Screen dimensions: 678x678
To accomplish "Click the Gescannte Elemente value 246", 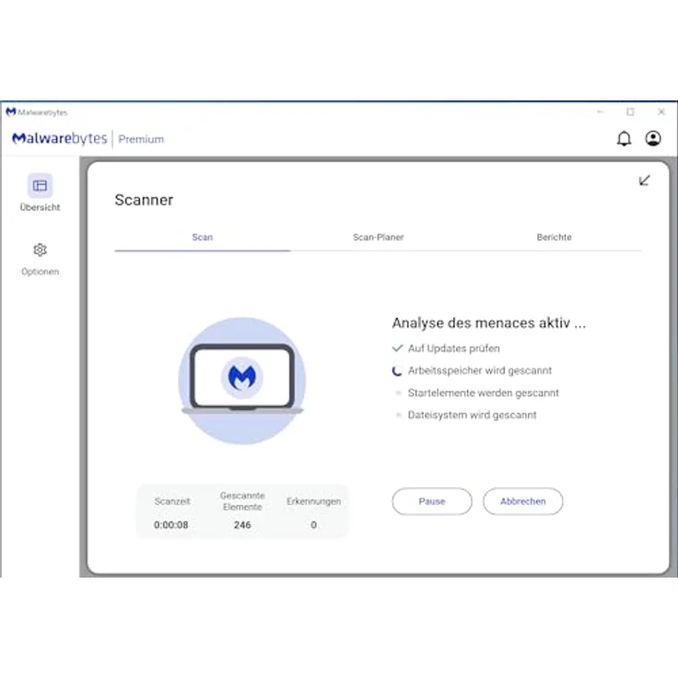I will pos(242,525).
